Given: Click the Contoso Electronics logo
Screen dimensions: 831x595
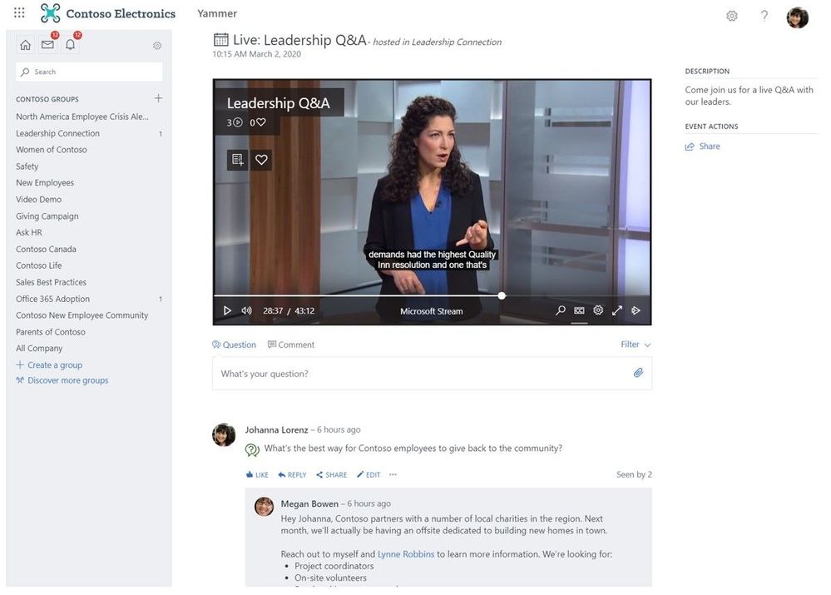Looking at the screenshot, I should click(x=108, y=13).
